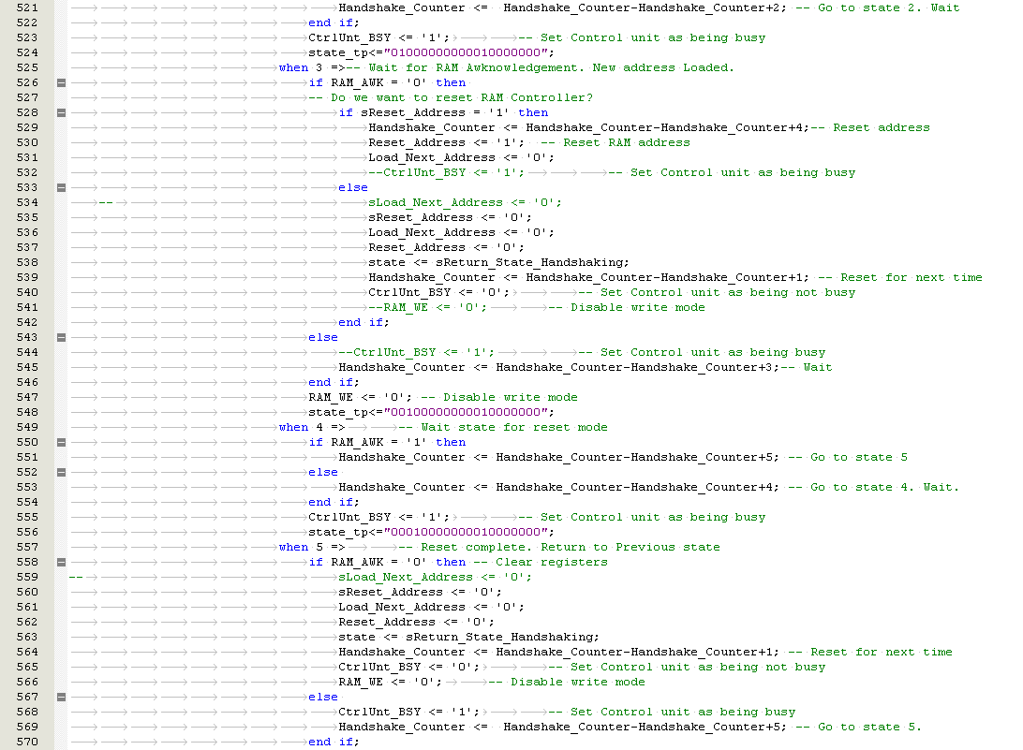Collapse the sReset_Address if-block at line 528
1023x750 pixels.
click(62, 112)
